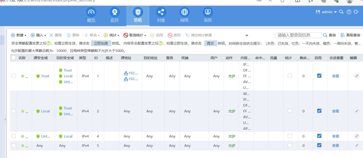This screenshot has height=158, width=363.
Task: Focus the 请输入要查询信息 search field
Action: point(298,35)
